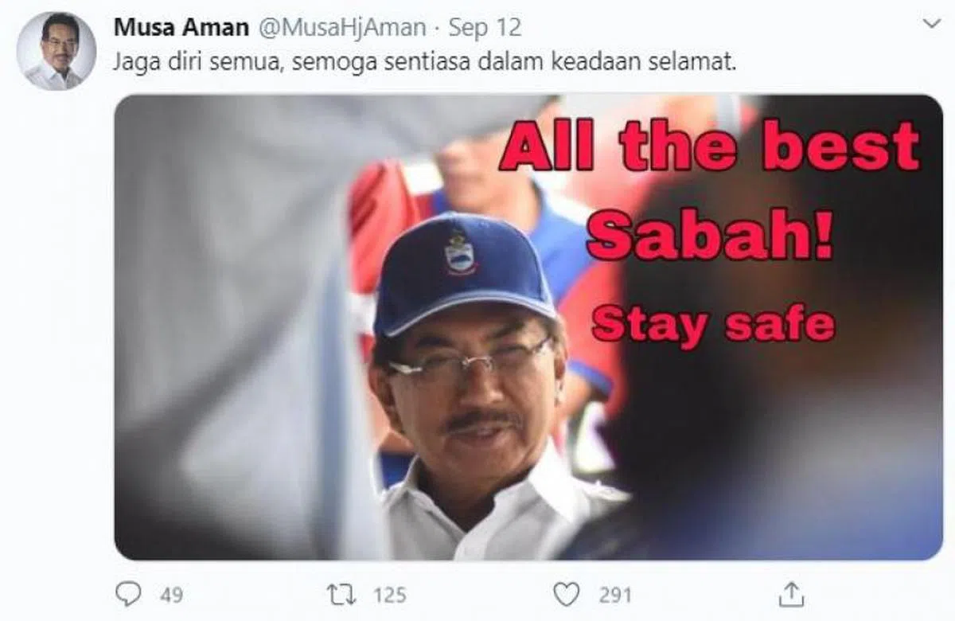The height and width of the screenshot is (621, 955).
Task: Open the round profile avatar photo
Action: coord(57,50)
